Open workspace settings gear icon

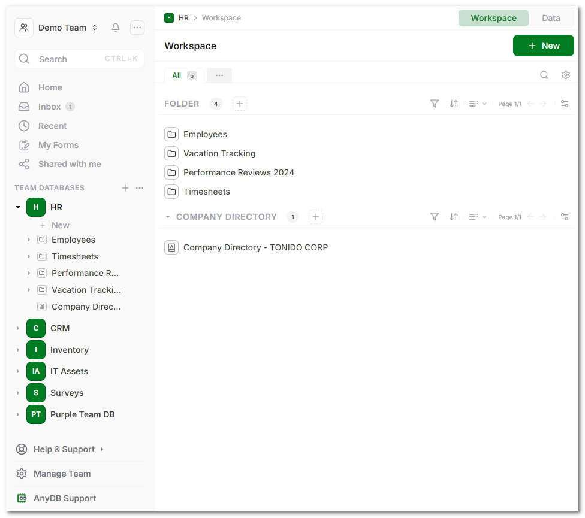(565, 75)
